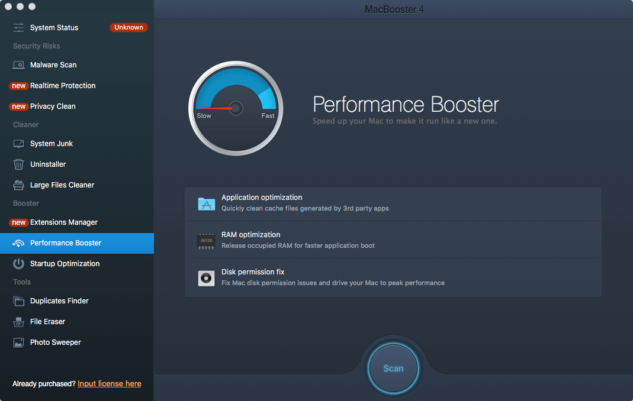This screenshot has height=401, width=633.
Task: Click the Slow/Fast speedometer gauge
Action: pos(236,108)
